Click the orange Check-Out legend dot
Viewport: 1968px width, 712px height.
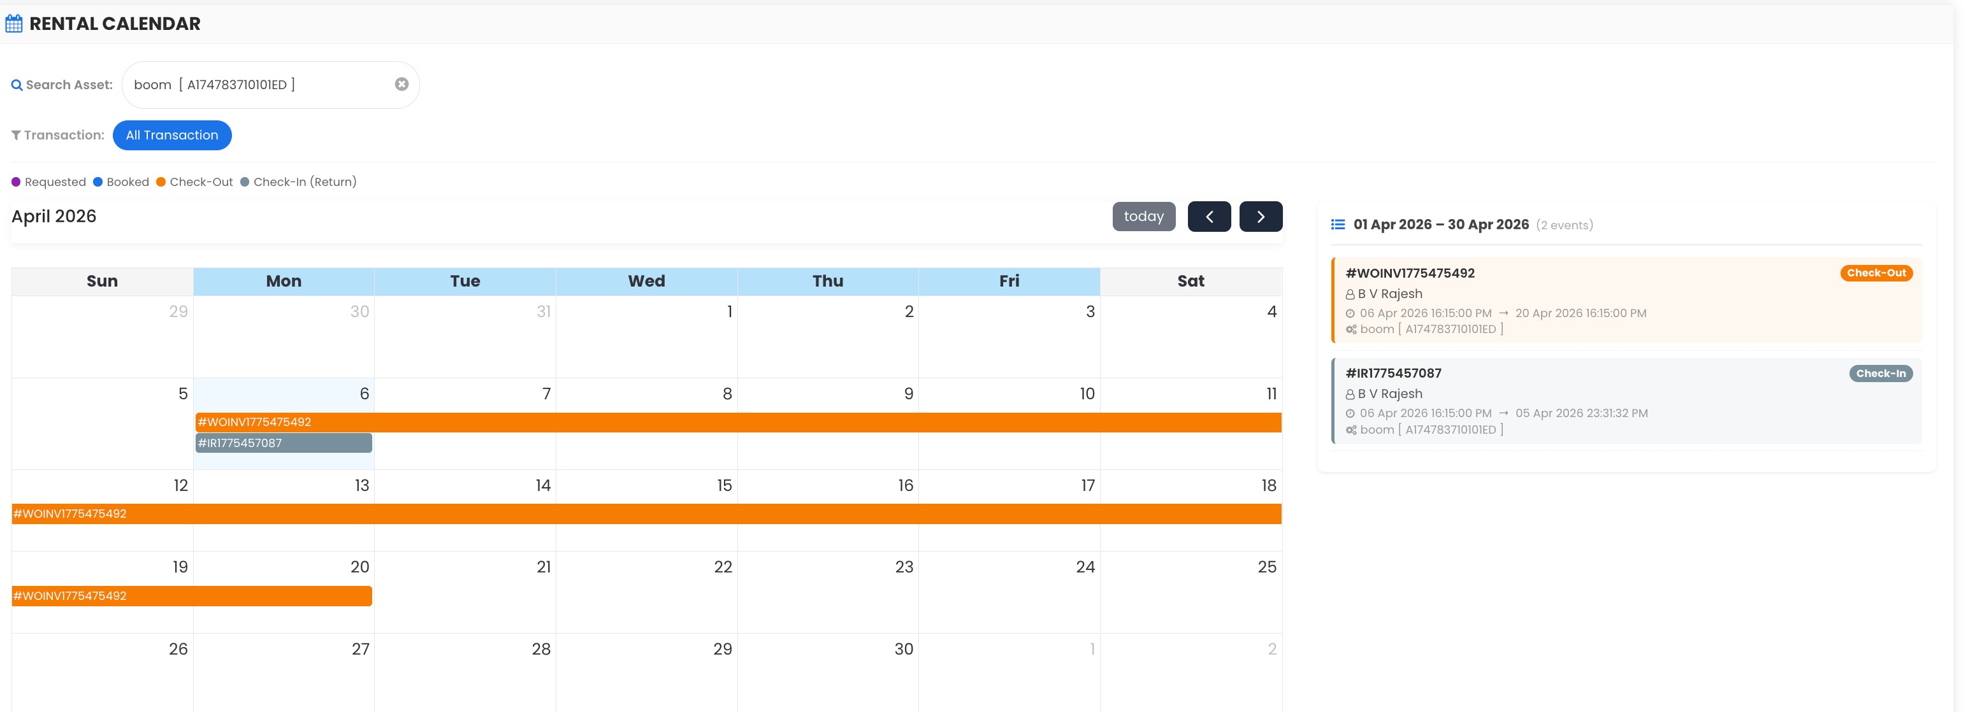(x=161, y=182)
